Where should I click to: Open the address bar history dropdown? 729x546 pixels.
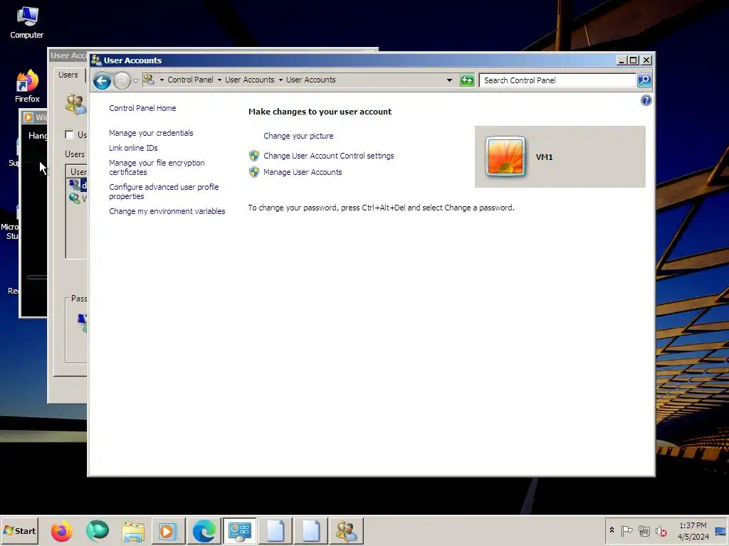[x=449, y=80]
